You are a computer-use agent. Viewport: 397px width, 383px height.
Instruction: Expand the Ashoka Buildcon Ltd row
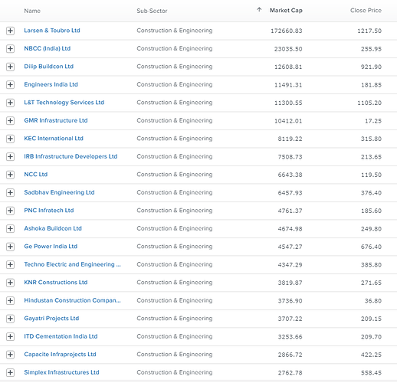coord(10,229)
